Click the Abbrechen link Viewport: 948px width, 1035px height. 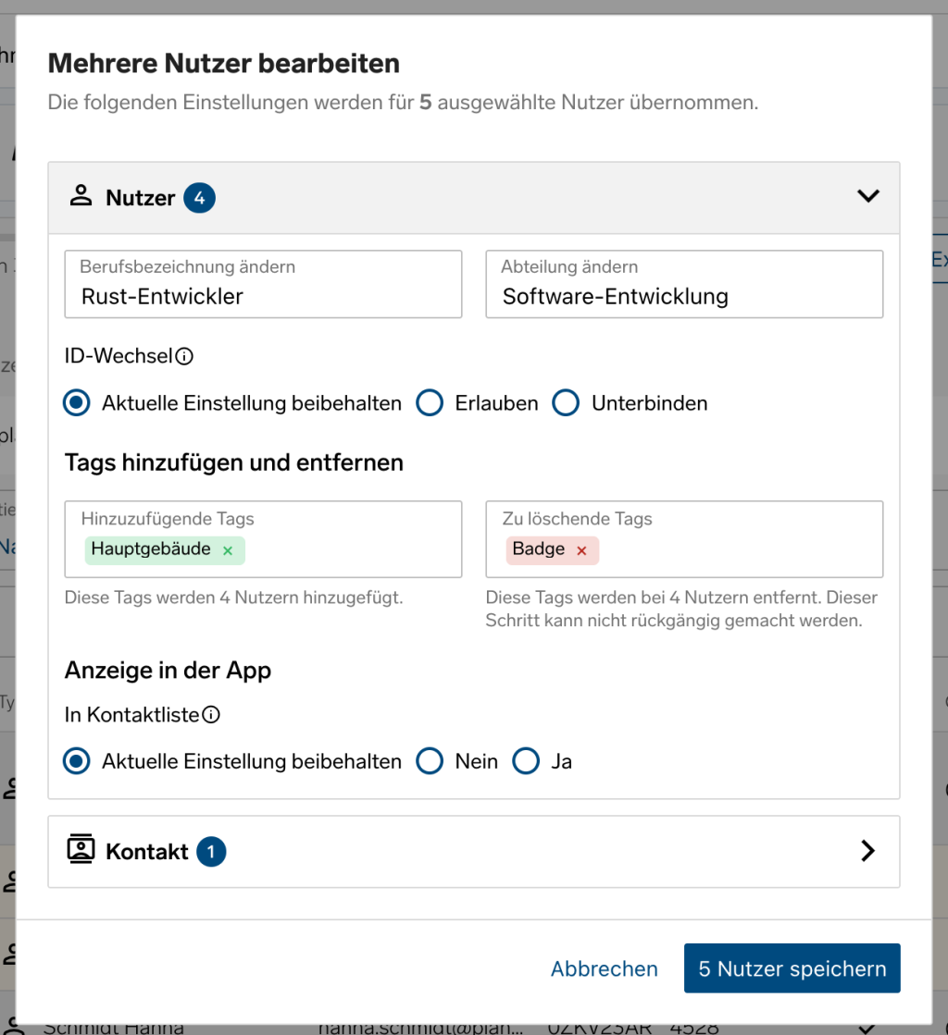click(604, 968)
